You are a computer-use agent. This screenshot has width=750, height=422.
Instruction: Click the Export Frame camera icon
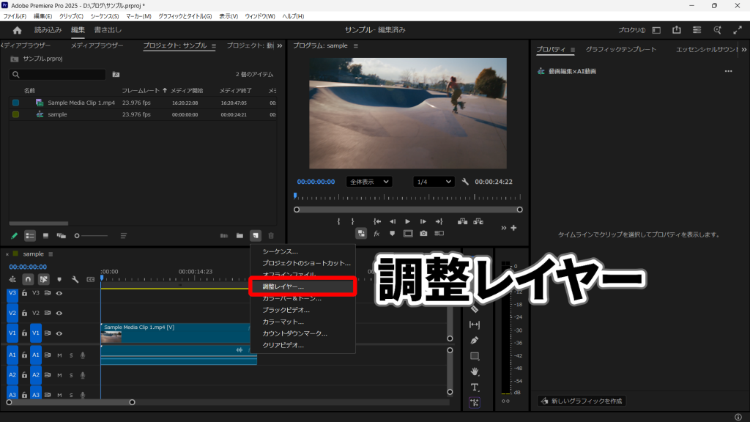[423, 233]
